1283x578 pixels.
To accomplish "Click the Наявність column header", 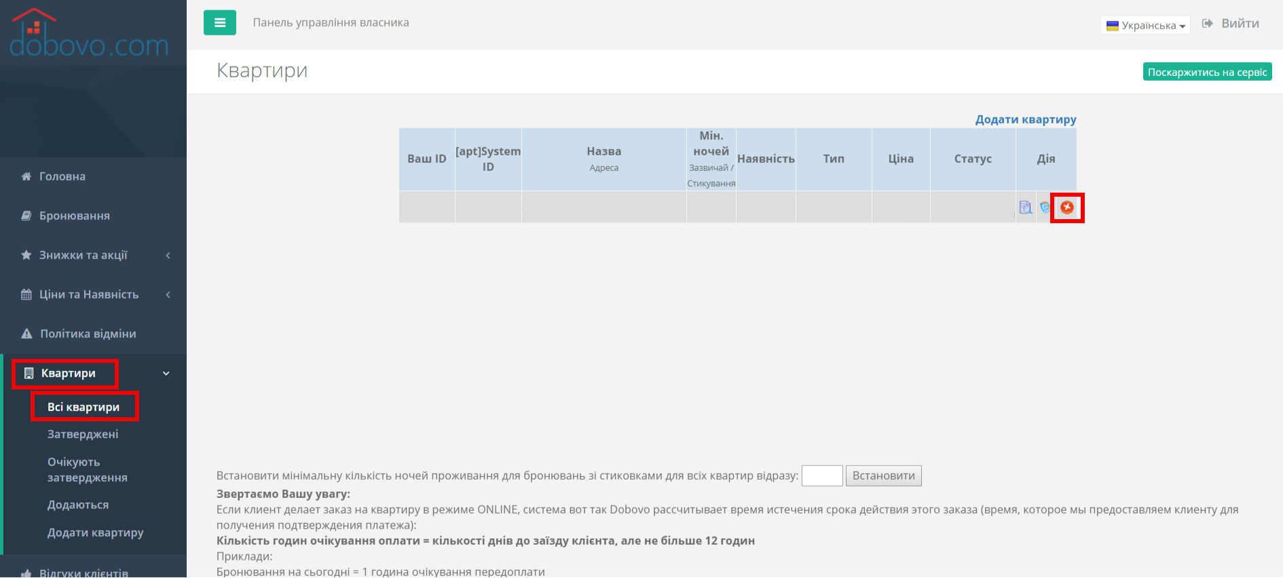I will click(x=766, y=159).
